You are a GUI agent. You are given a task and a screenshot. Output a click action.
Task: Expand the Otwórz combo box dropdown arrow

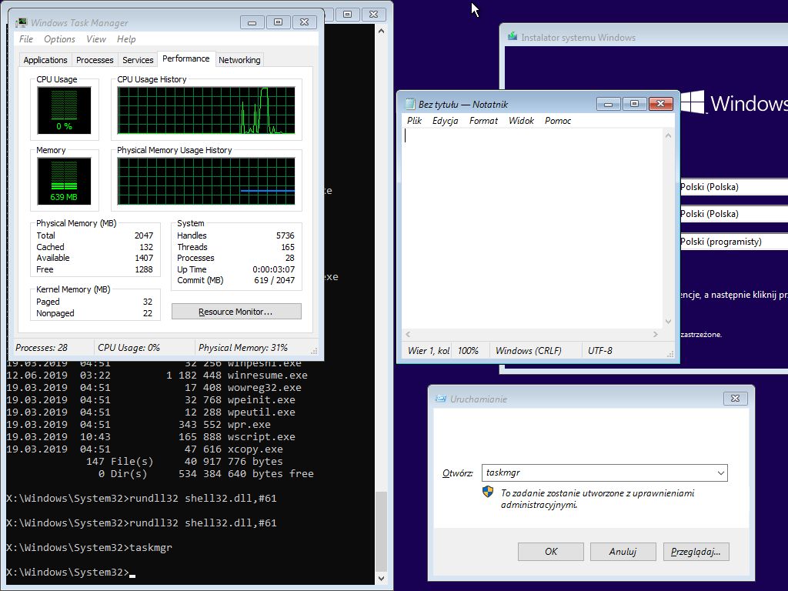pyautogui.click(x=720, y=473)
